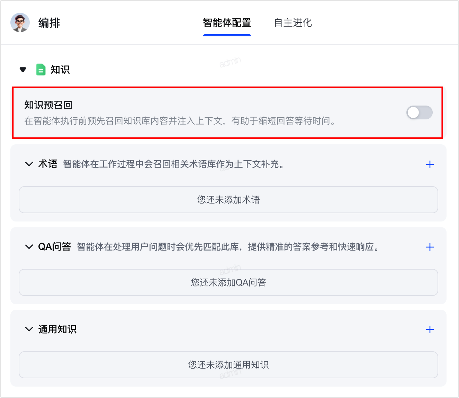
Task: Click the avatar icon beside 编排
Action: click(x=20, y=23)
